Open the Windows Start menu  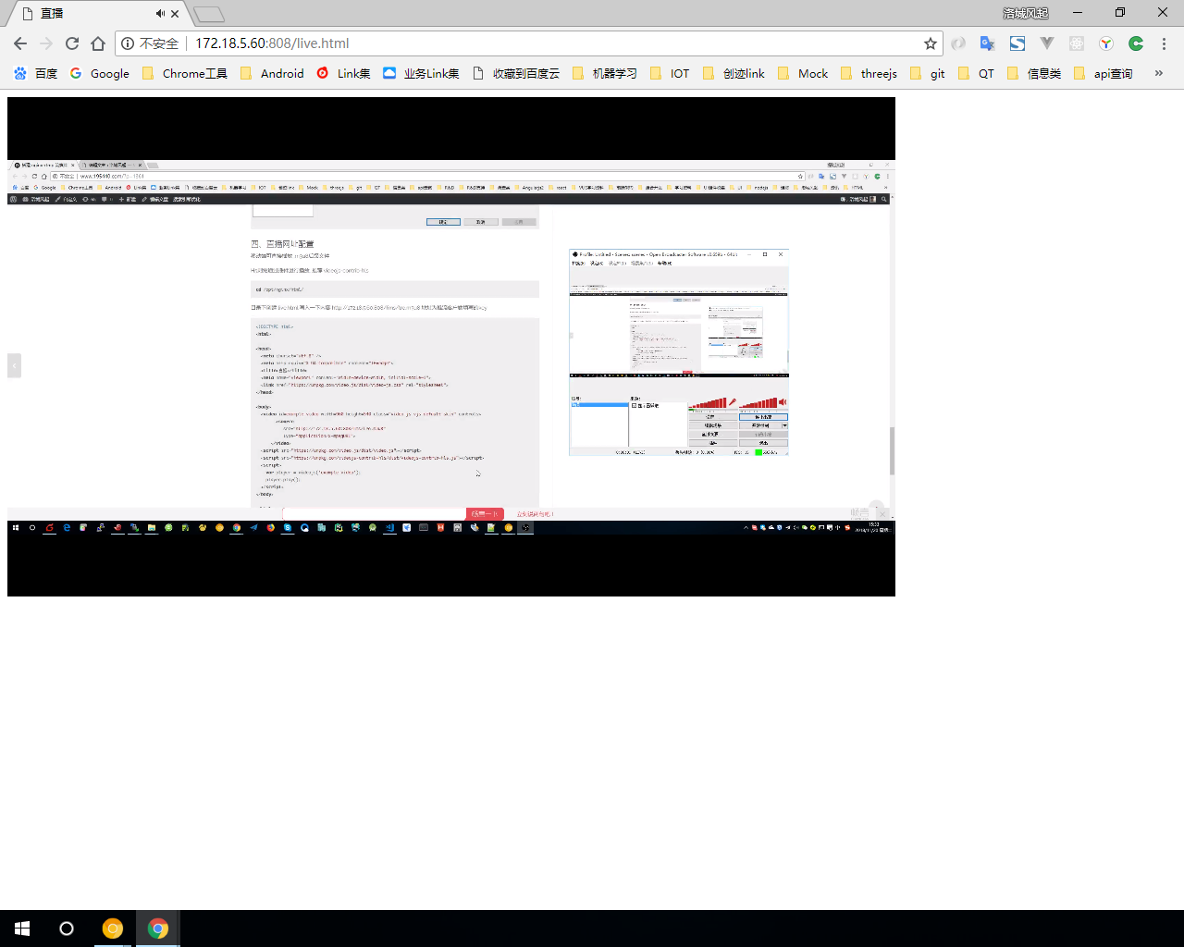coord(22,929)
